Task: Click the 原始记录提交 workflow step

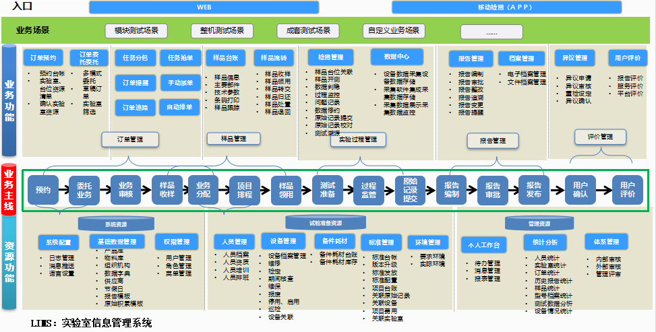Action: coord(410,190)
